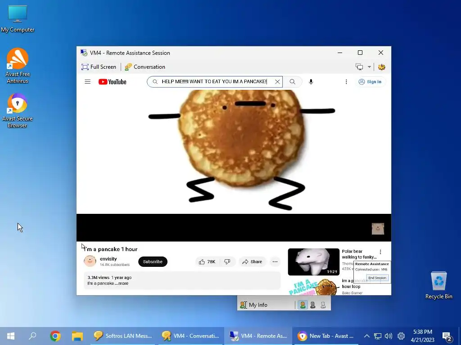Select the dark gray user status icon
The height and width of the screenshot is (345, 461).
[313, 305]
